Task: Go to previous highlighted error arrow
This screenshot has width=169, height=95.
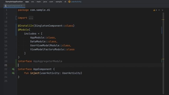Action: (x=159, y=10)
